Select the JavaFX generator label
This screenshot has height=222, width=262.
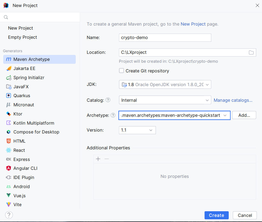21,87
